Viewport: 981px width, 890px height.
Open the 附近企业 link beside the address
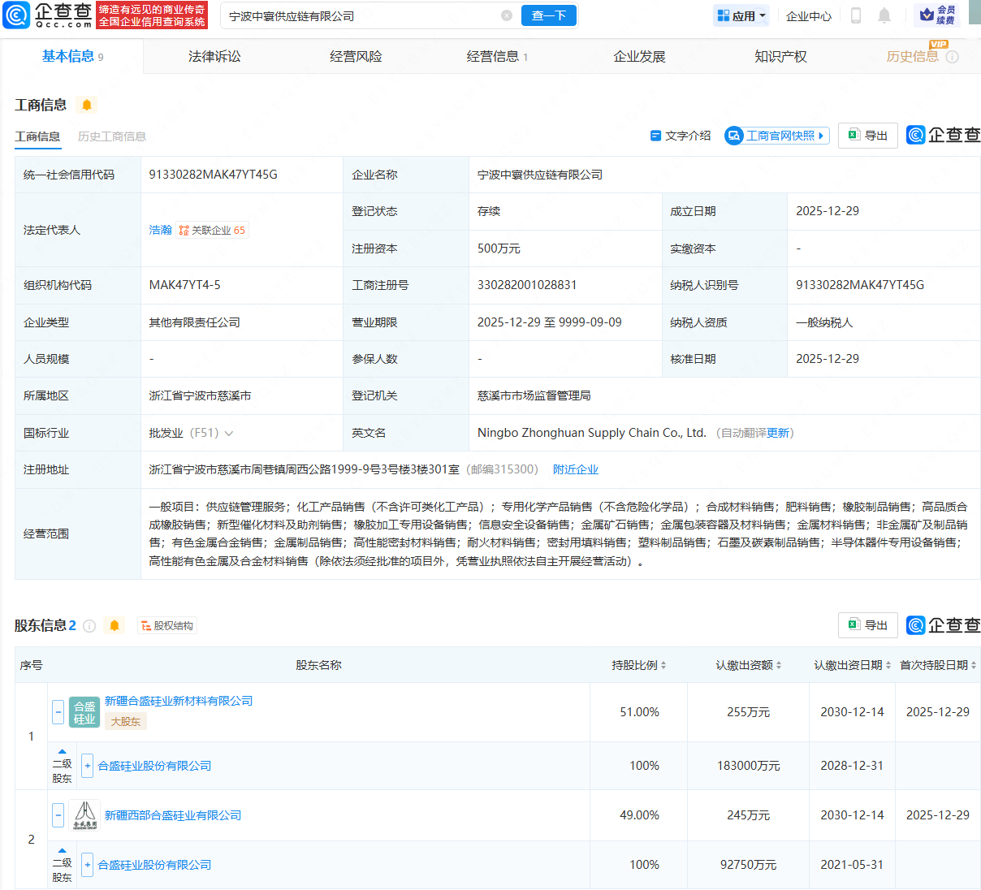(576, 469)
